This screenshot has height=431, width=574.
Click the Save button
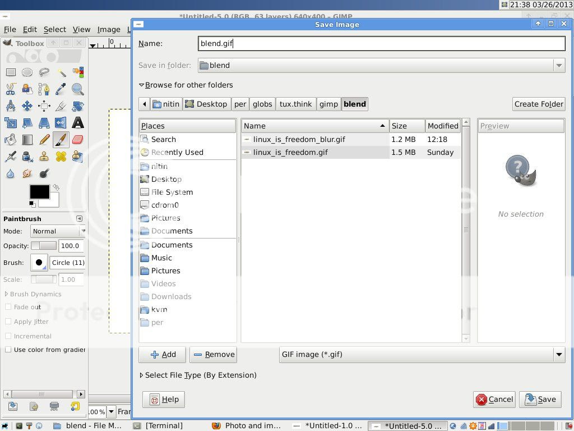(540, 400)
